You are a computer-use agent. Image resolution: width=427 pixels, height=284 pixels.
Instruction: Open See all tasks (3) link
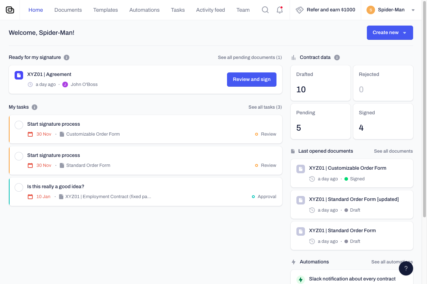(265, 107)
